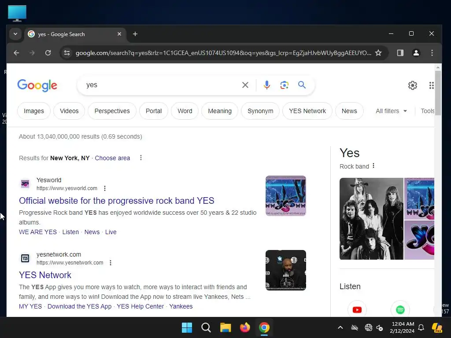This screenshot has width=451, height=338.
Task: Click the Chrome forward arrow
Action: 32,53
